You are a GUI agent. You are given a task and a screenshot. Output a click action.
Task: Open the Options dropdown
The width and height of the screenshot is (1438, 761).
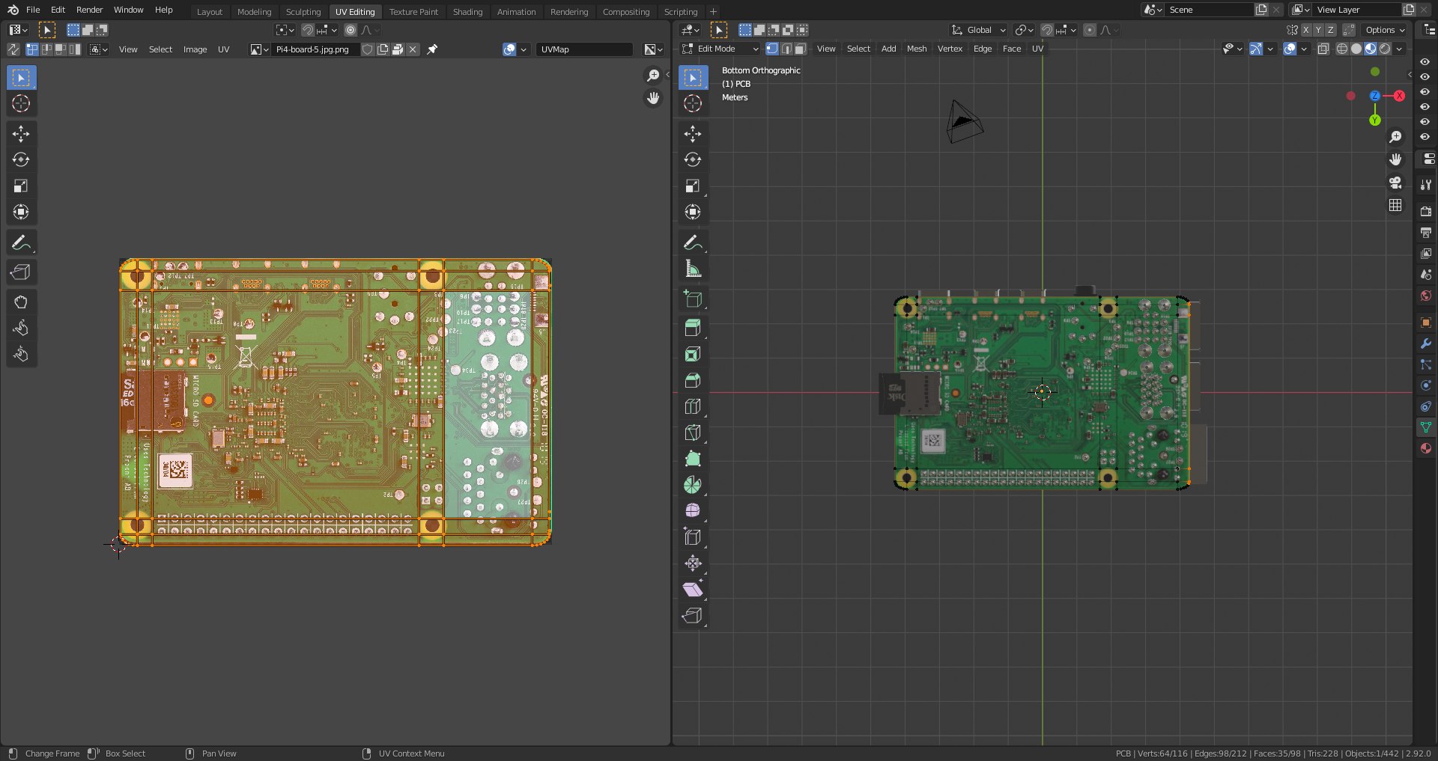pos(1385,30)
